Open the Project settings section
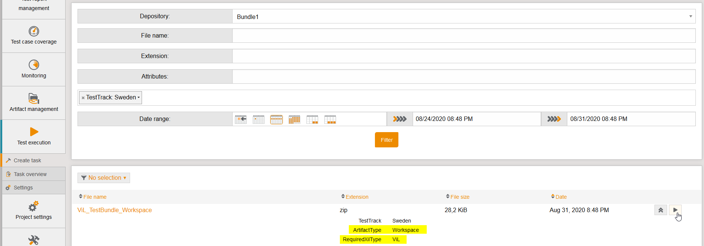Viewport: 704px width, 246px height. point(34,211)
